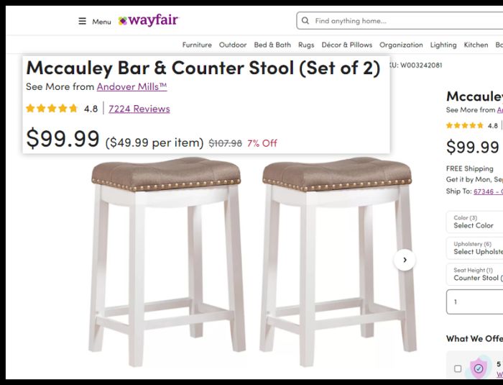Open the 7224 Reviews link
The image size is (503, 385).
pyautogui.click(x=139, y=109)
